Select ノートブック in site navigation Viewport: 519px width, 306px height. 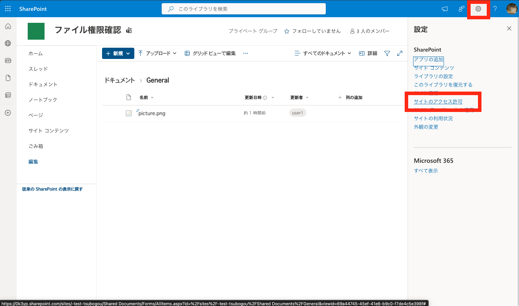coord(43,100)
